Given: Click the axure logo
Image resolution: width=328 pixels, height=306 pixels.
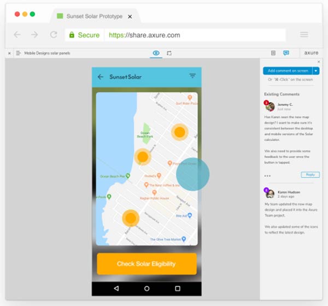Looking at the screenshot, I should [x=311, y=53].
